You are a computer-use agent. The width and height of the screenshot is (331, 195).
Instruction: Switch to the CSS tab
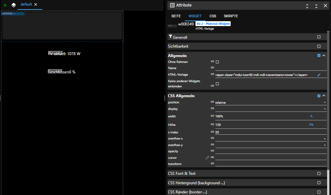point(212,16)
